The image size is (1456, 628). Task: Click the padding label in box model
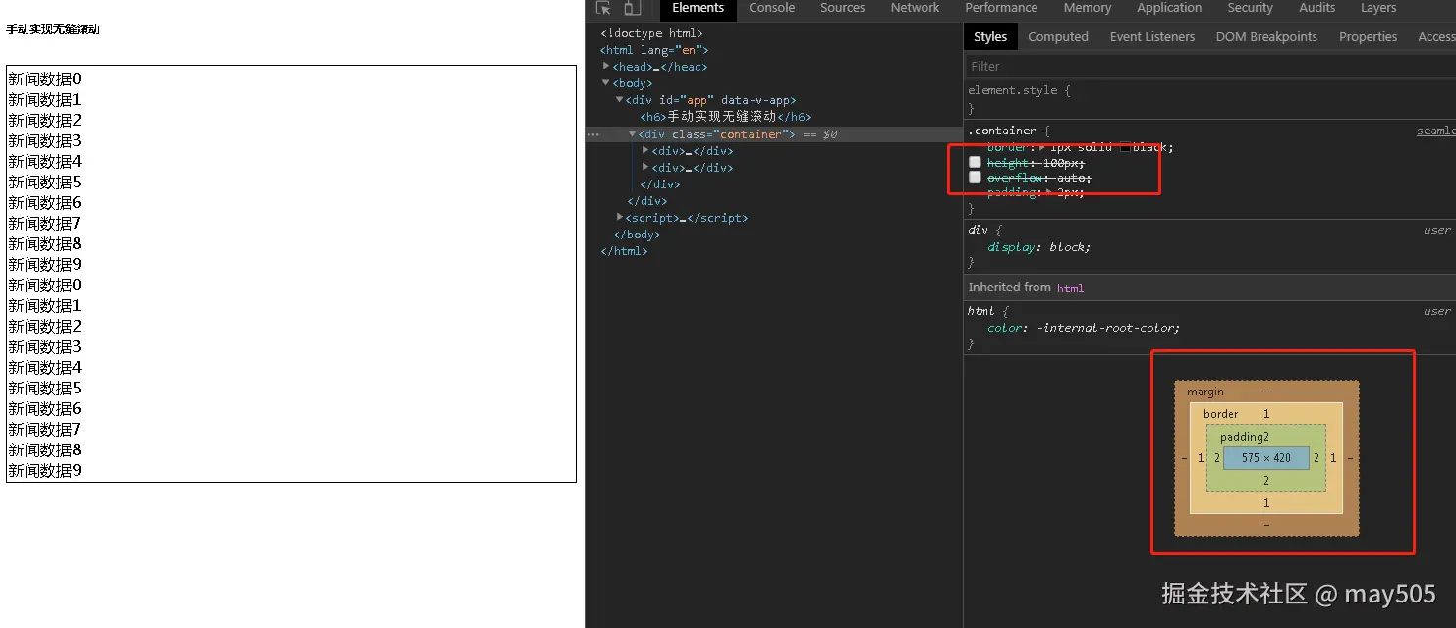pos(1242,437)
